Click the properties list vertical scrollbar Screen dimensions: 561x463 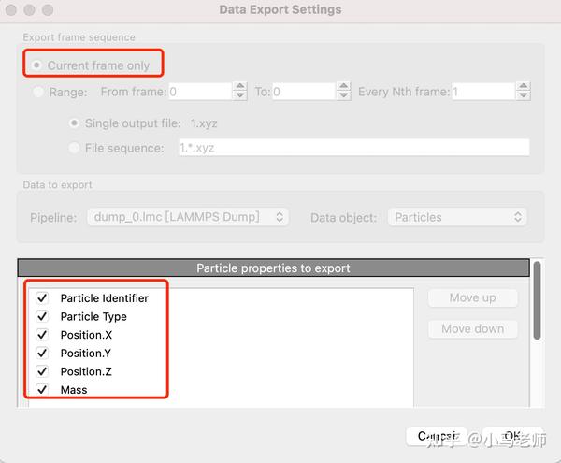(x=538, y=301)
